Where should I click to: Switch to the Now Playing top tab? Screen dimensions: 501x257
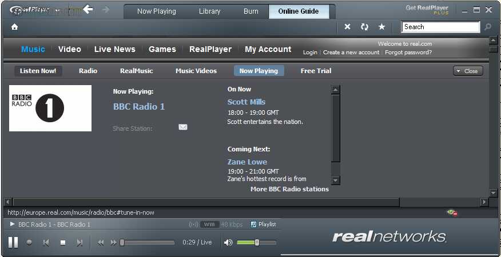coord(157,11)
